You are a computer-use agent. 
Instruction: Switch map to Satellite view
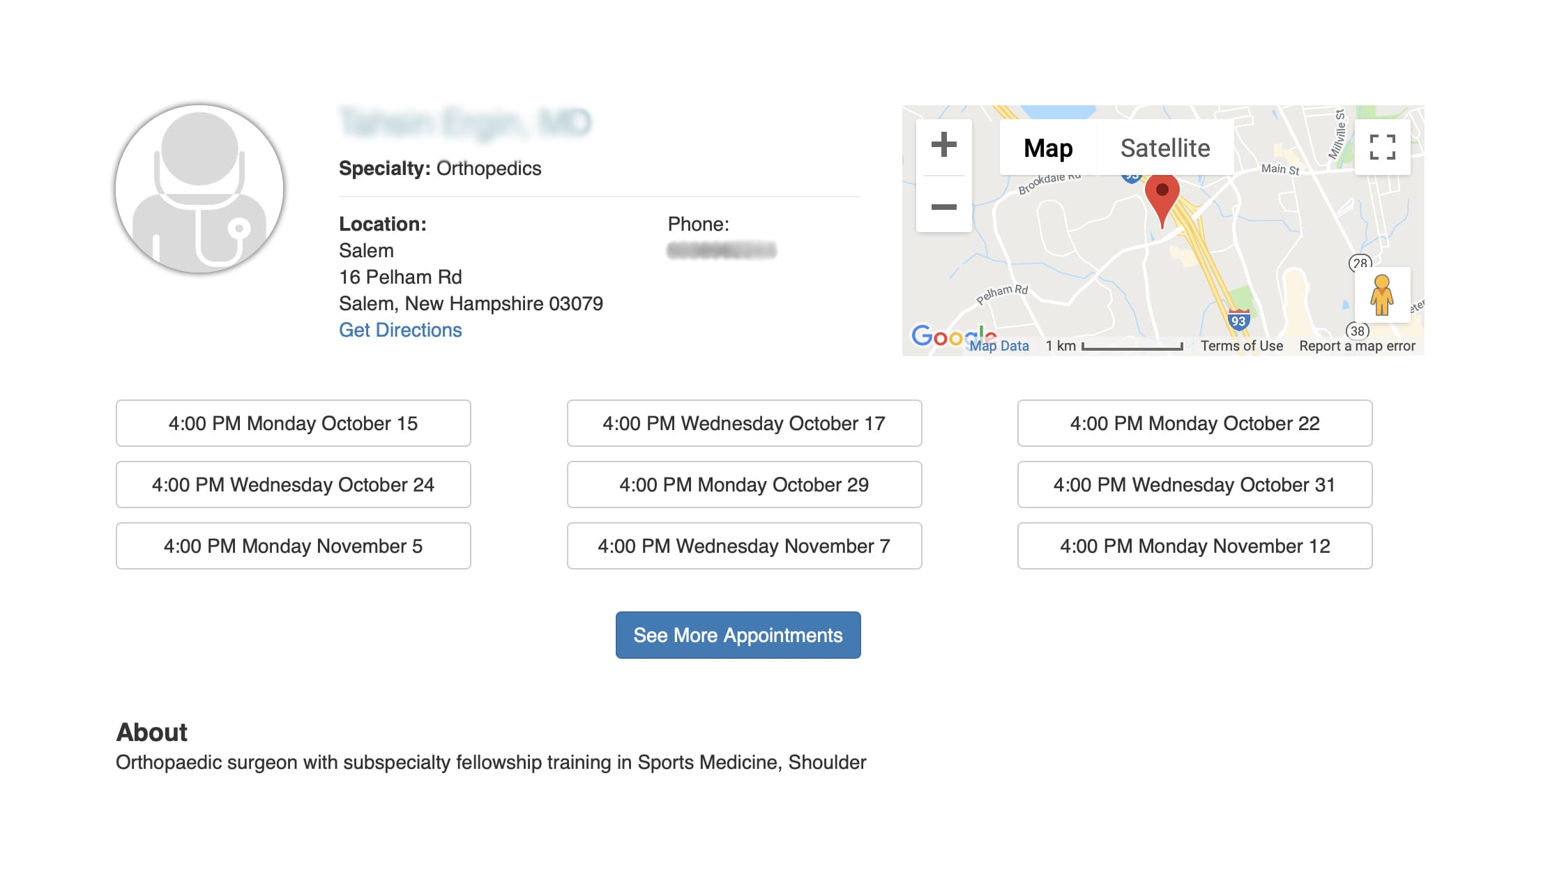[1164, 148]
